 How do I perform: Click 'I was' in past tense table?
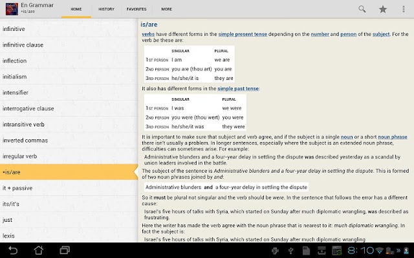pos(178,108)
